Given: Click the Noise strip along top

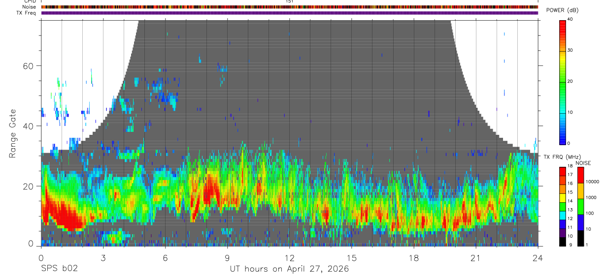Looking at the screenshot, I should pyautogui.click(x=290, y=7).
